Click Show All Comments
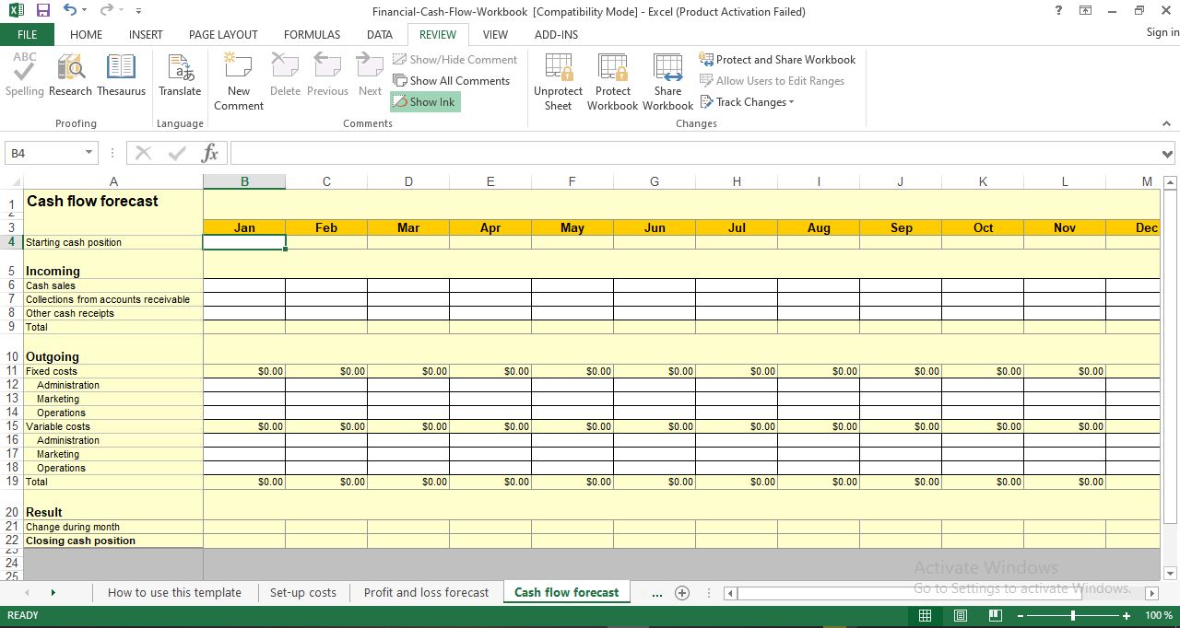The width and height of the screenshot is (1180, 628). tap(451, 81)
